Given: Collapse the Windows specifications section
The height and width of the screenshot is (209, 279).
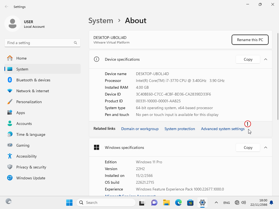Looking at the screenshot, I should point(266,147).
